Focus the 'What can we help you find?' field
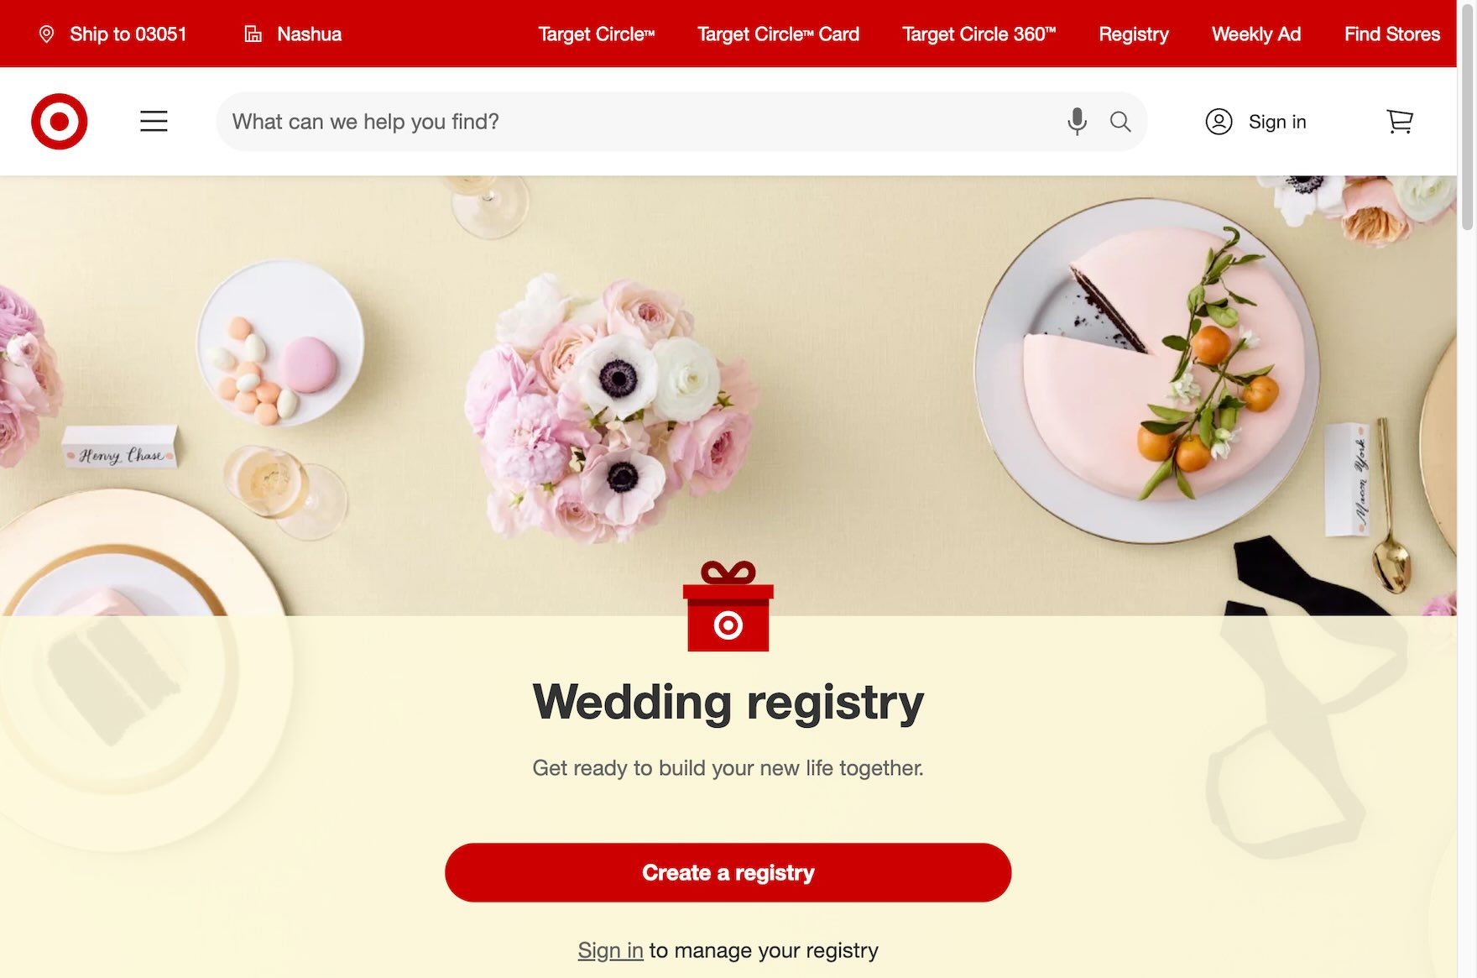Image resolution: width=1477 pixels, height=978 pixels. 638,122
